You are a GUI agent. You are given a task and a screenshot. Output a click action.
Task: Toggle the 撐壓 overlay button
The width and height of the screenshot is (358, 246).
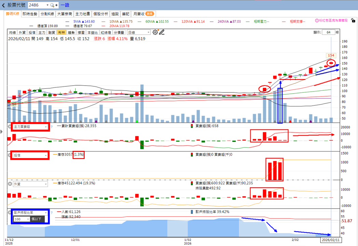click(x=81, y=32)
